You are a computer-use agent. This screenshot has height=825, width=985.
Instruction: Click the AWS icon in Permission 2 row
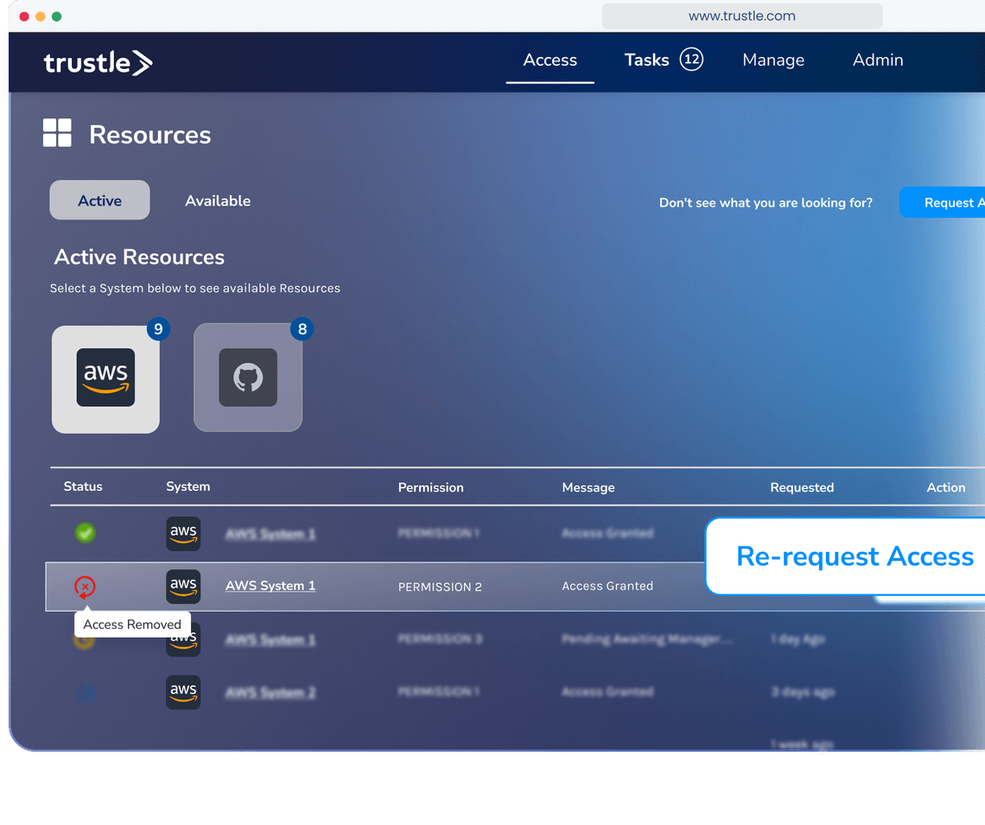click(x=183, y=587)
